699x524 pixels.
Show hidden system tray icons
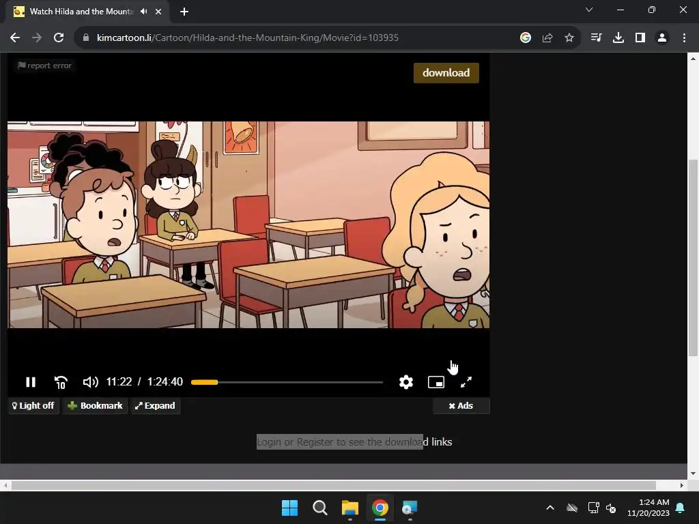[x=550, y=508]
